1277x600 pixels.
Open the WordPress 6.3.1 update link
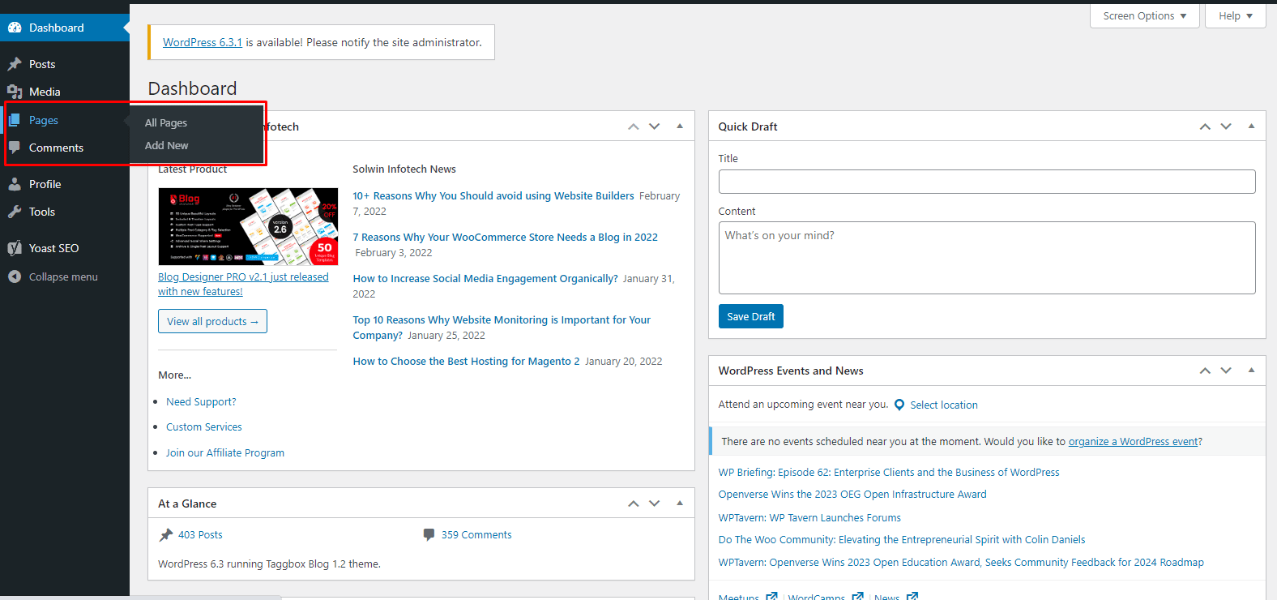tap(203, 42)
